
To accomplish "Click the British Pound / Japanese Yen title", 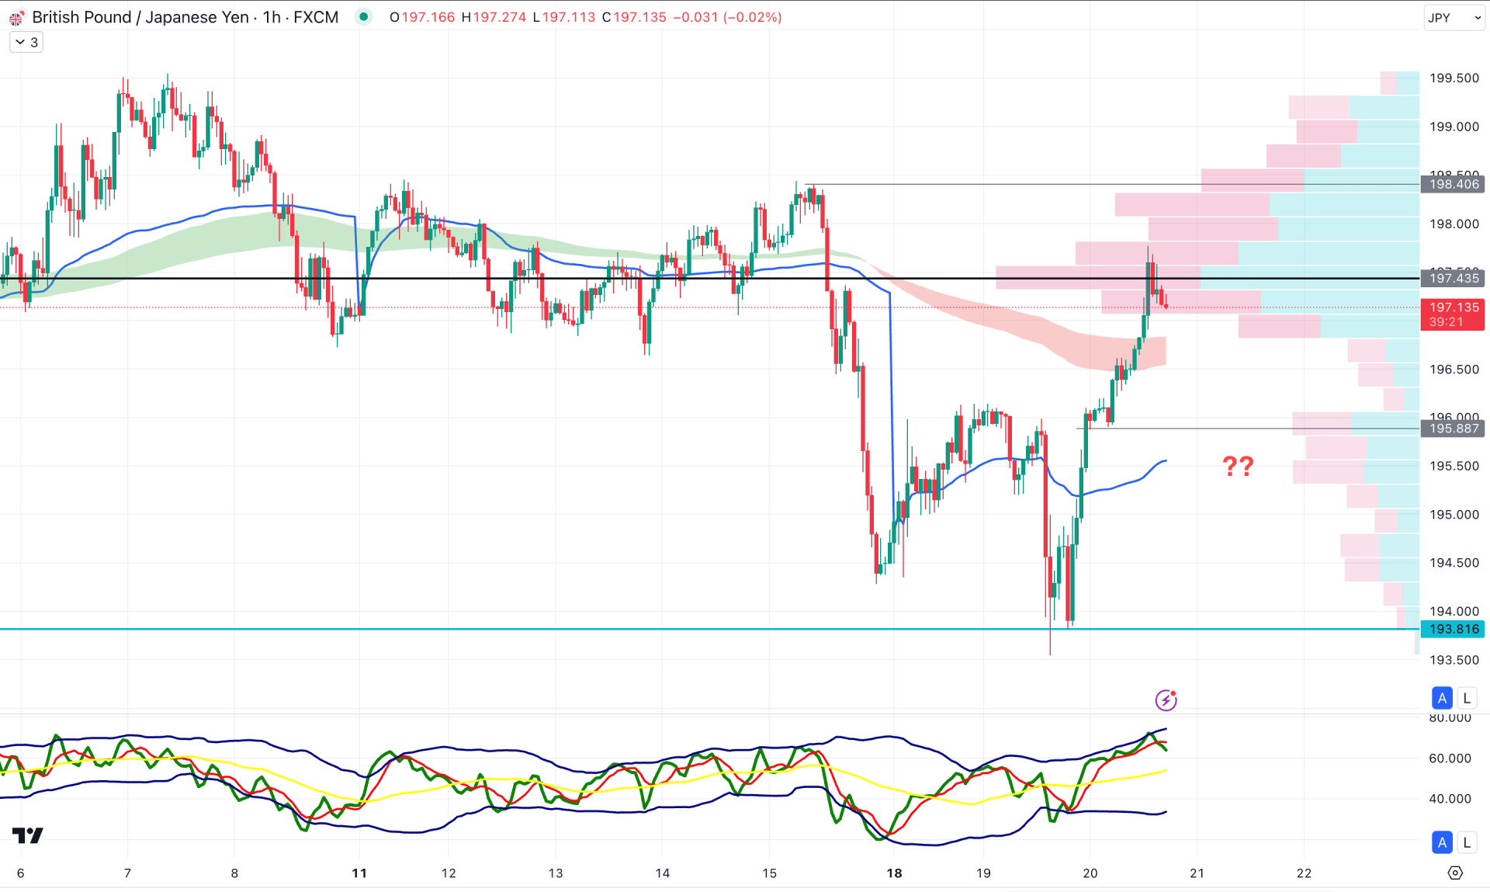I will click(x=140, y=17).
